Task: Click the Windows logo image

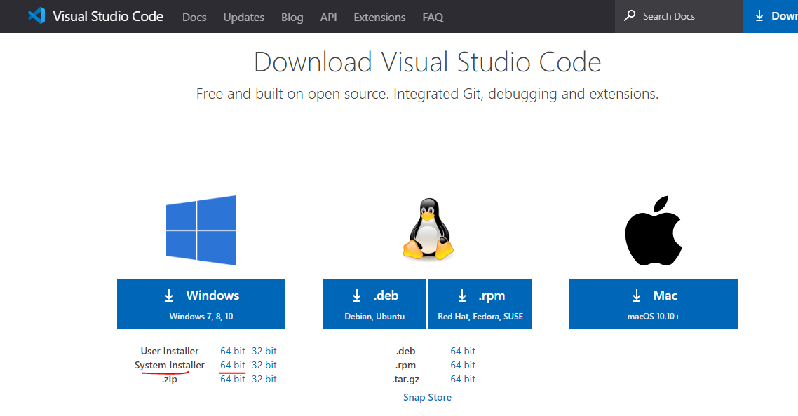Action: 201,230
